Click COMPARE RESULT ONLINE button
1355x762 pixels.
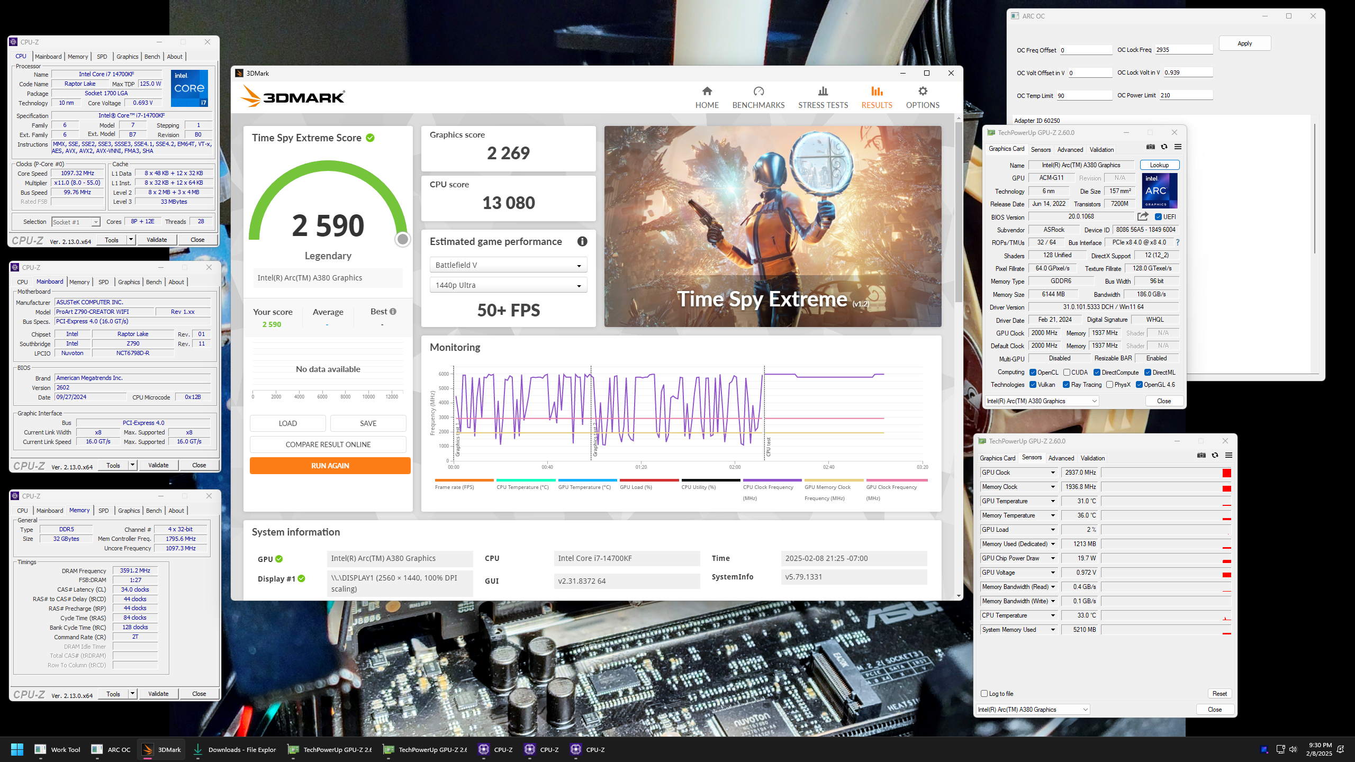click(x=328, y=444)
